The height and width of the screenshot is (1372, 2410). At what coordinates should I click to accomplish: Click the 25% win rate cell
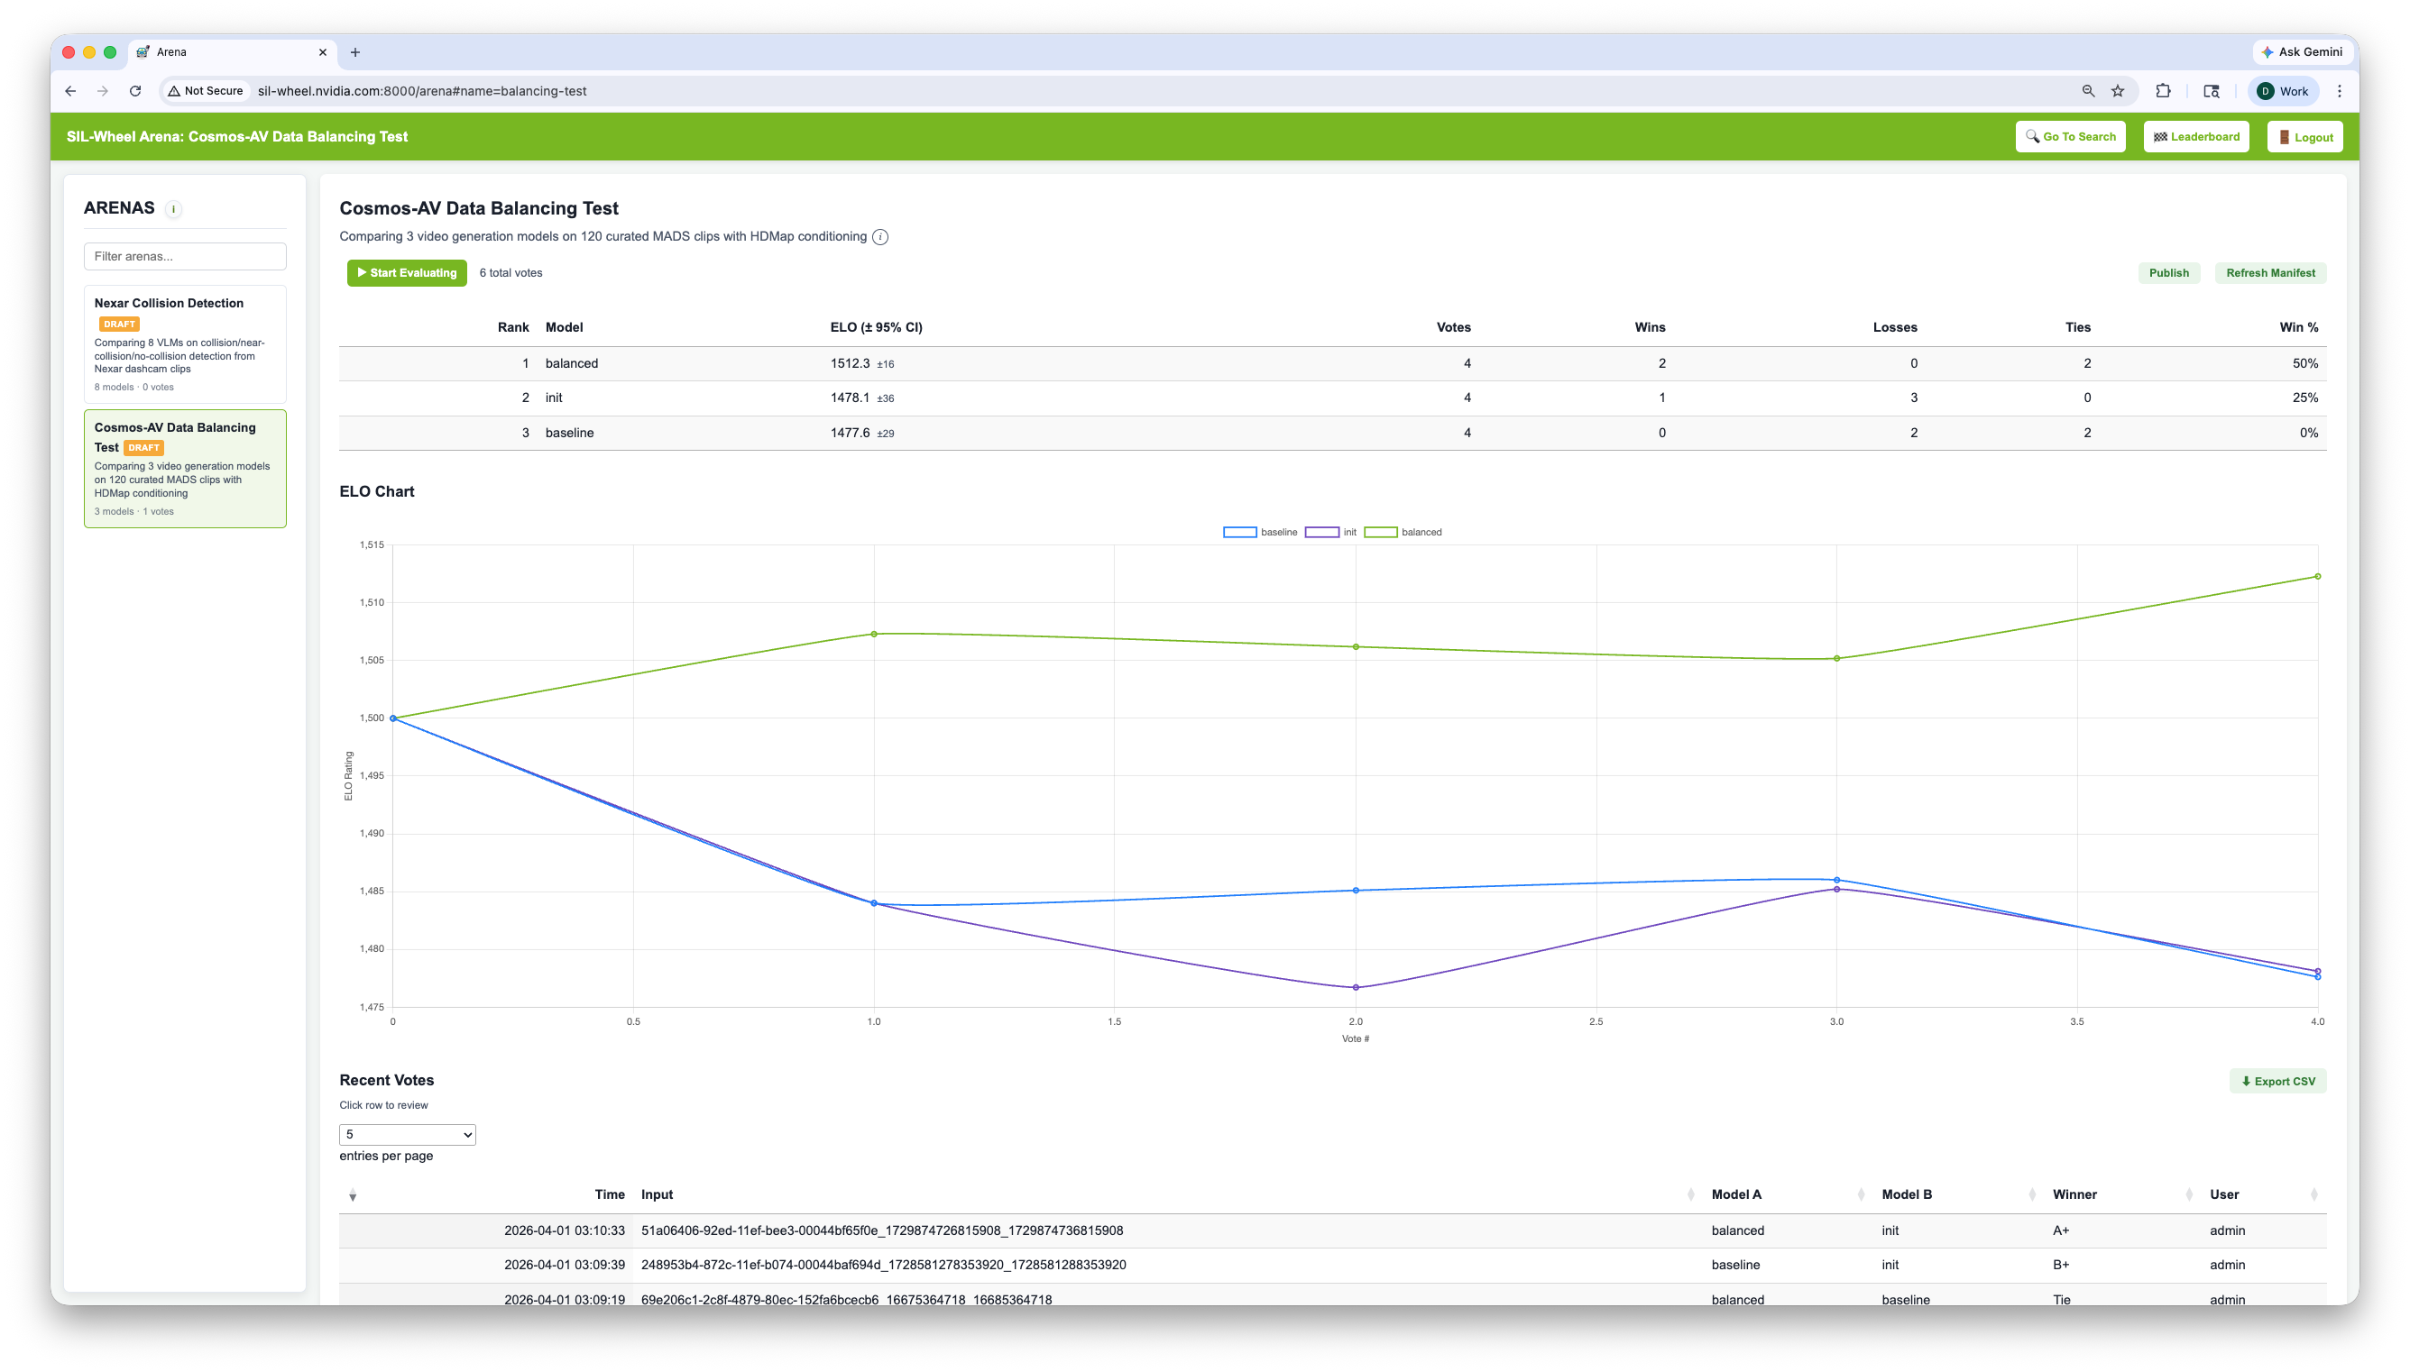[2304, 398]
